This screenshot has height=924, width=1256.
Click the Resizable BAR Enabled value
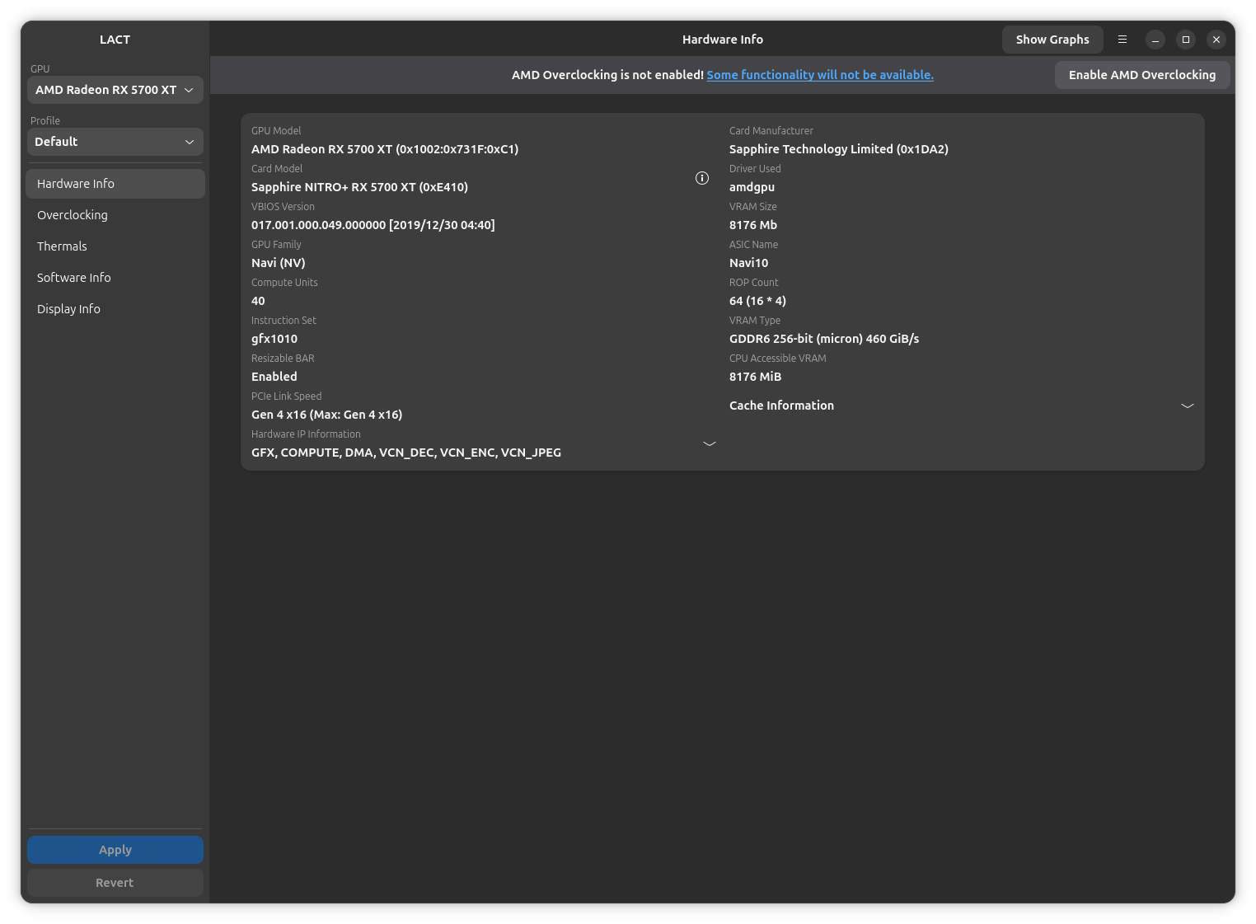click(274, 377)
